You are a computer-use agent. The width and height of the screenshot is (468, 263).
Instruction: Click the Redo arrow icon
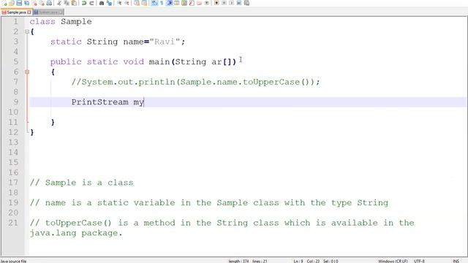pyautogui.click(x=91, y=3)
